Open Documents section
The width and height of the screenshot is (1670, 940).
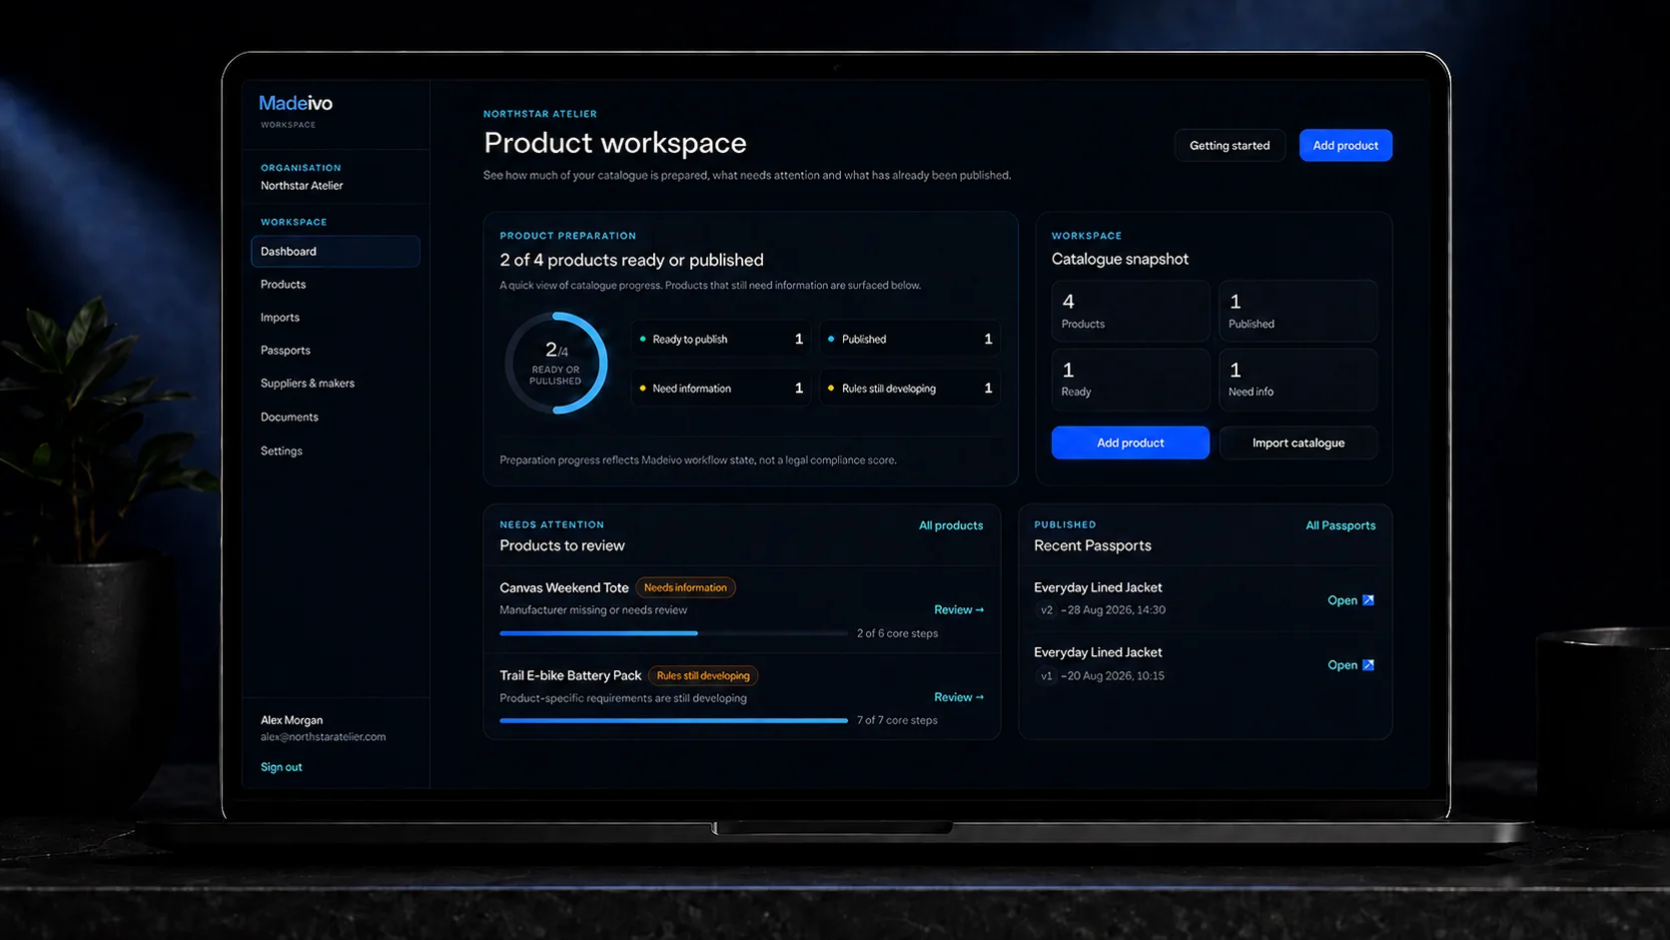pos(290,418)
